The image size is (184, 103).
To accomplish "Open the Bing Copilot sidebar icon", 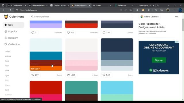I will [x=180, y=10].
